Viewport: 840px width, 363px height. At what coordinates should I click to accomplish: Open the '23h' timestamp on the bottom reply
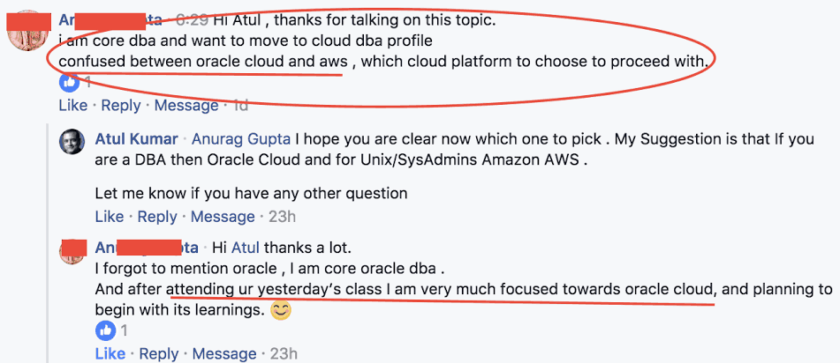pyautogui.click(x=283, y=353)
